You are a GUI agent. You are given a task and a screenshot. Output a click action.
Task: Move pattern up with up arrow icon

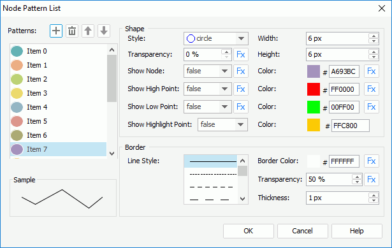(88, 31)
